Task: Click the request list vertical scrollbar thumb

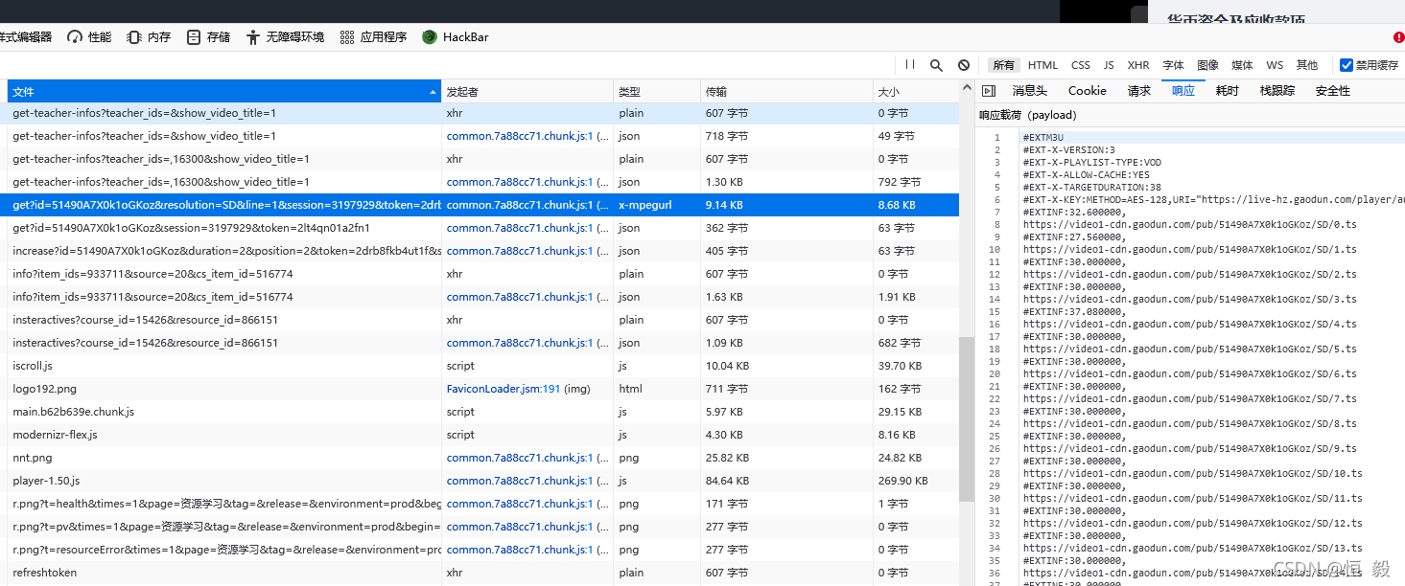Action: (967, 419)
